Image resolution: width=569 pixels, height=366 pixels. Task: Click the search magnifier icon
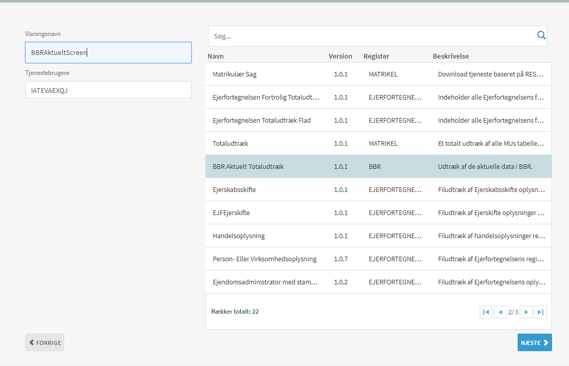coord(541,35)
